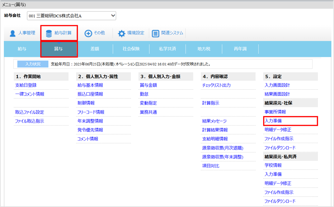Open the 発令優先情報 link
The height and width of the screenshot is (207, 334).
(x=90, y=130)
